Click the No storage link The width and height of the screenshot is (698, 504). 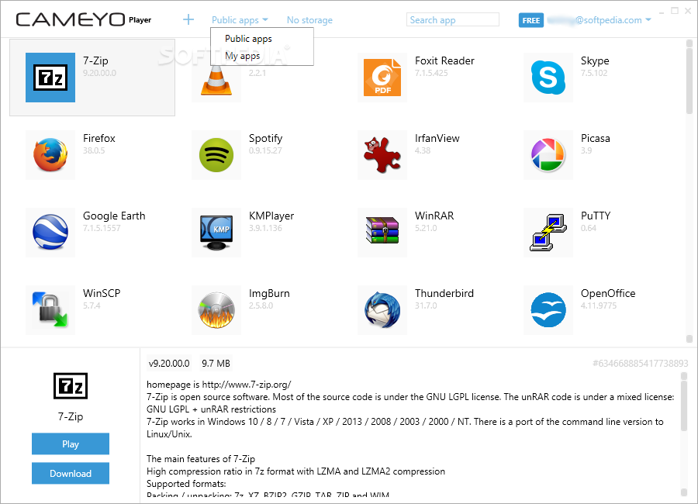[x=309, y=20]
